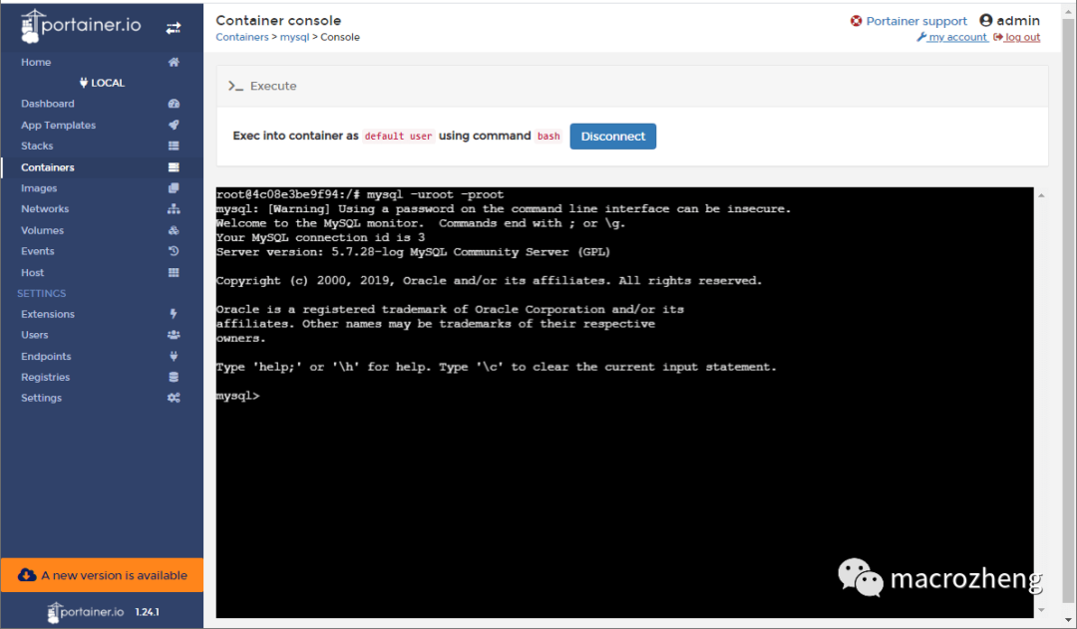Click the Endpoints plug icon

[x=174, y=356]
